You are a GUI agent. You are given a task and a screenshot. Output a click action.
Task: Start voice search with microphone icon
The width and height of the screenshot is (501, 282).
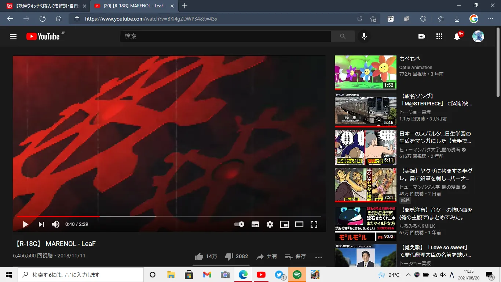364,36
